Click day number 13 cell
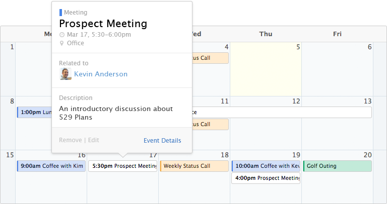The height and width of the screenshot is (204, 387). [338, 123]
